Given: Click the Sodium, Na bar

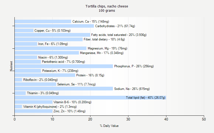Looking at the screenshot, I should [64, 89].
